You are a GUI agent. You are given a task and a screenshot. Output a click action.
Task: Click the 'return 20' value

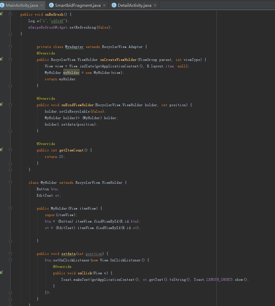tap(61, 157)
